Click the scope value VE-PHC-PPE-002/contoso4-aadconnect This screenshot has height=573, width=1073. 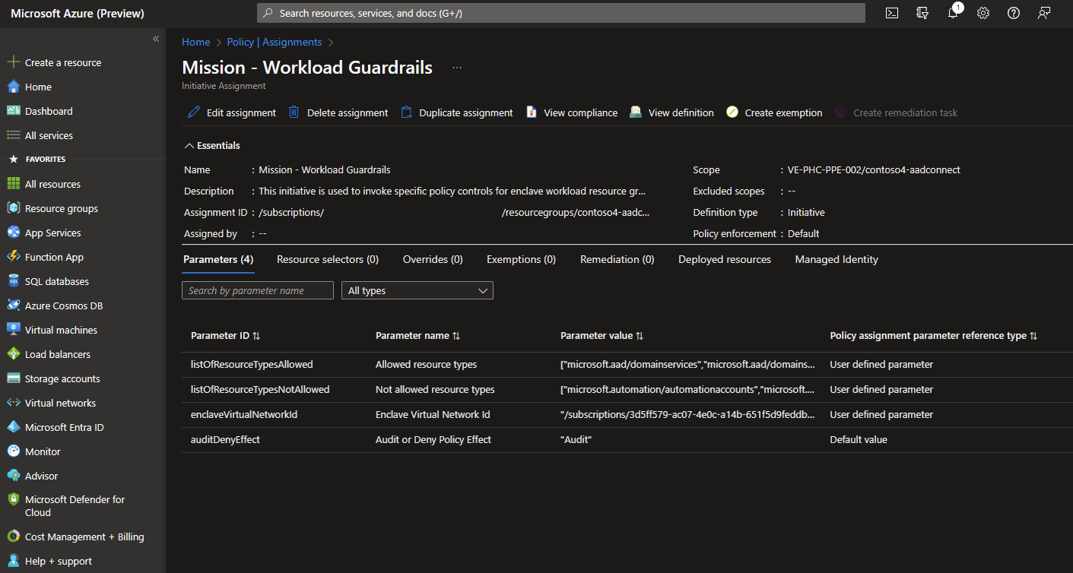coord(874,170)
